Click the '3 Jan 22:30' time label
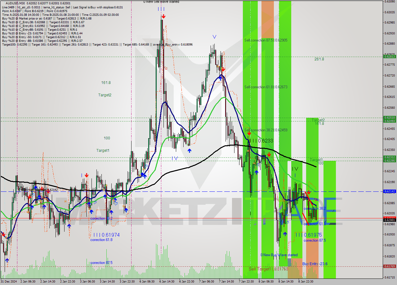This screenshot has height=285, width=397. pyautogui.click(x=127, y=282)
